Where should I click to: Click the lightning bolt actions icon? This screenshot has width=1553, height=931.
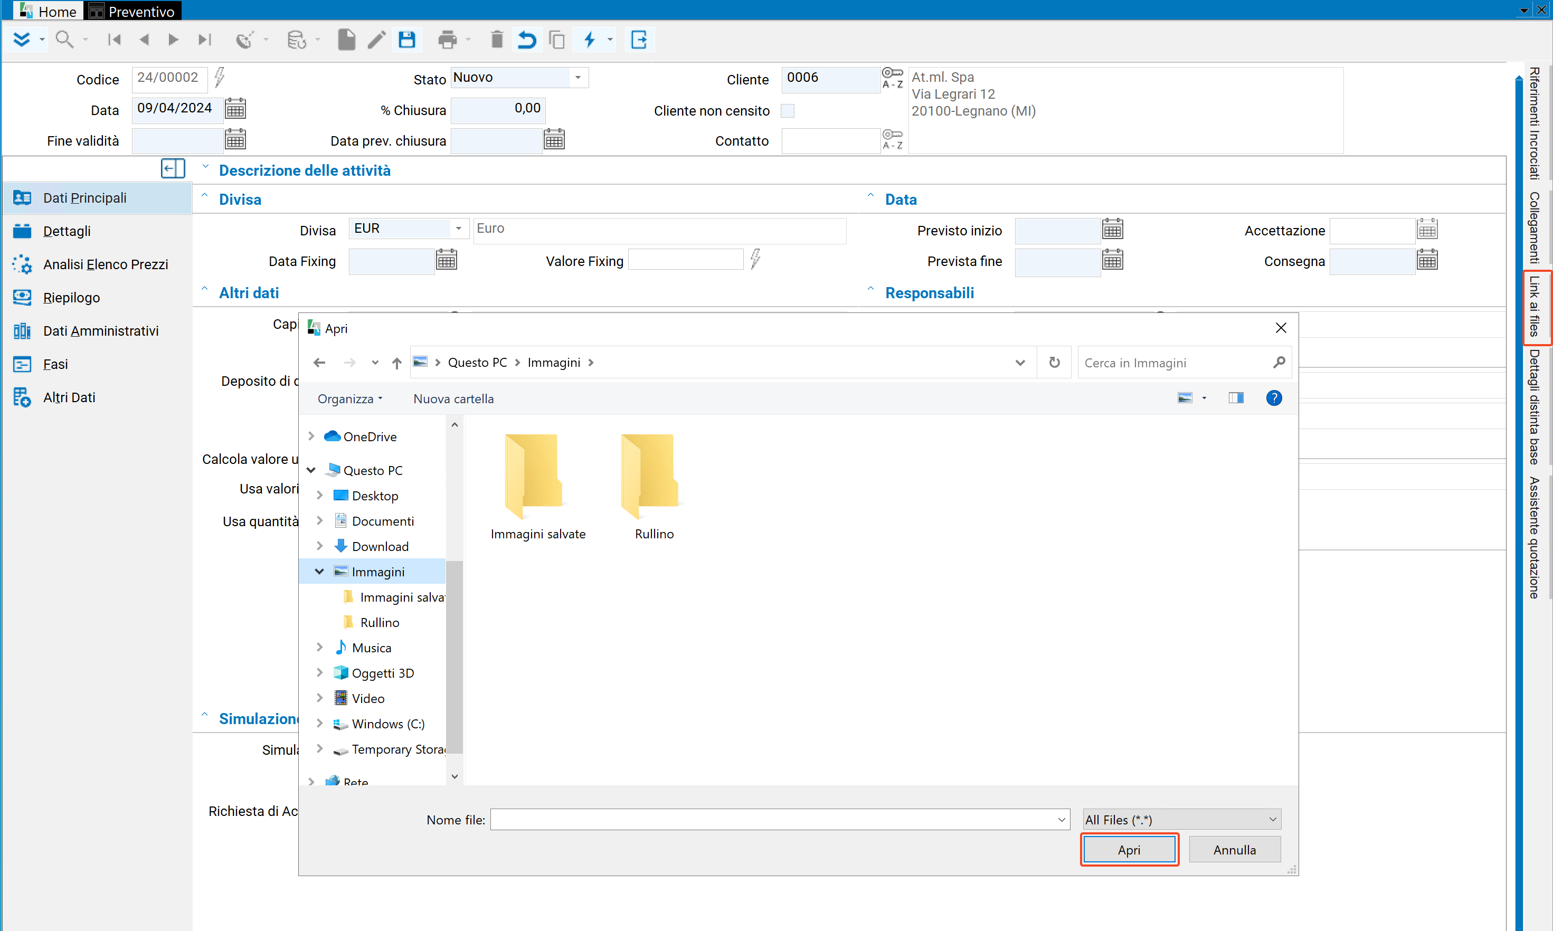tap(589, 40)
